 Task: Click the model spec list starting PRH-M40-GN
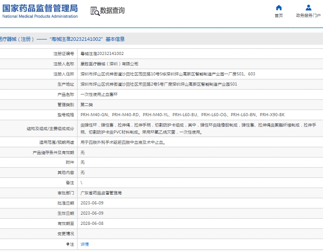(183, 115)
